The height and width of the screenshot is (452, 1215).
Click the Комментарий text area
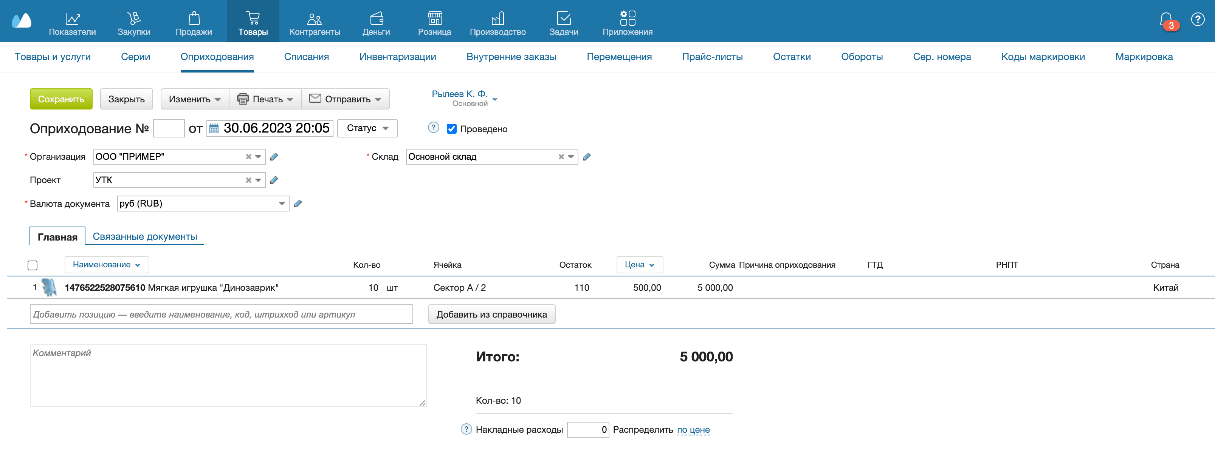click(x=228, y=375)
